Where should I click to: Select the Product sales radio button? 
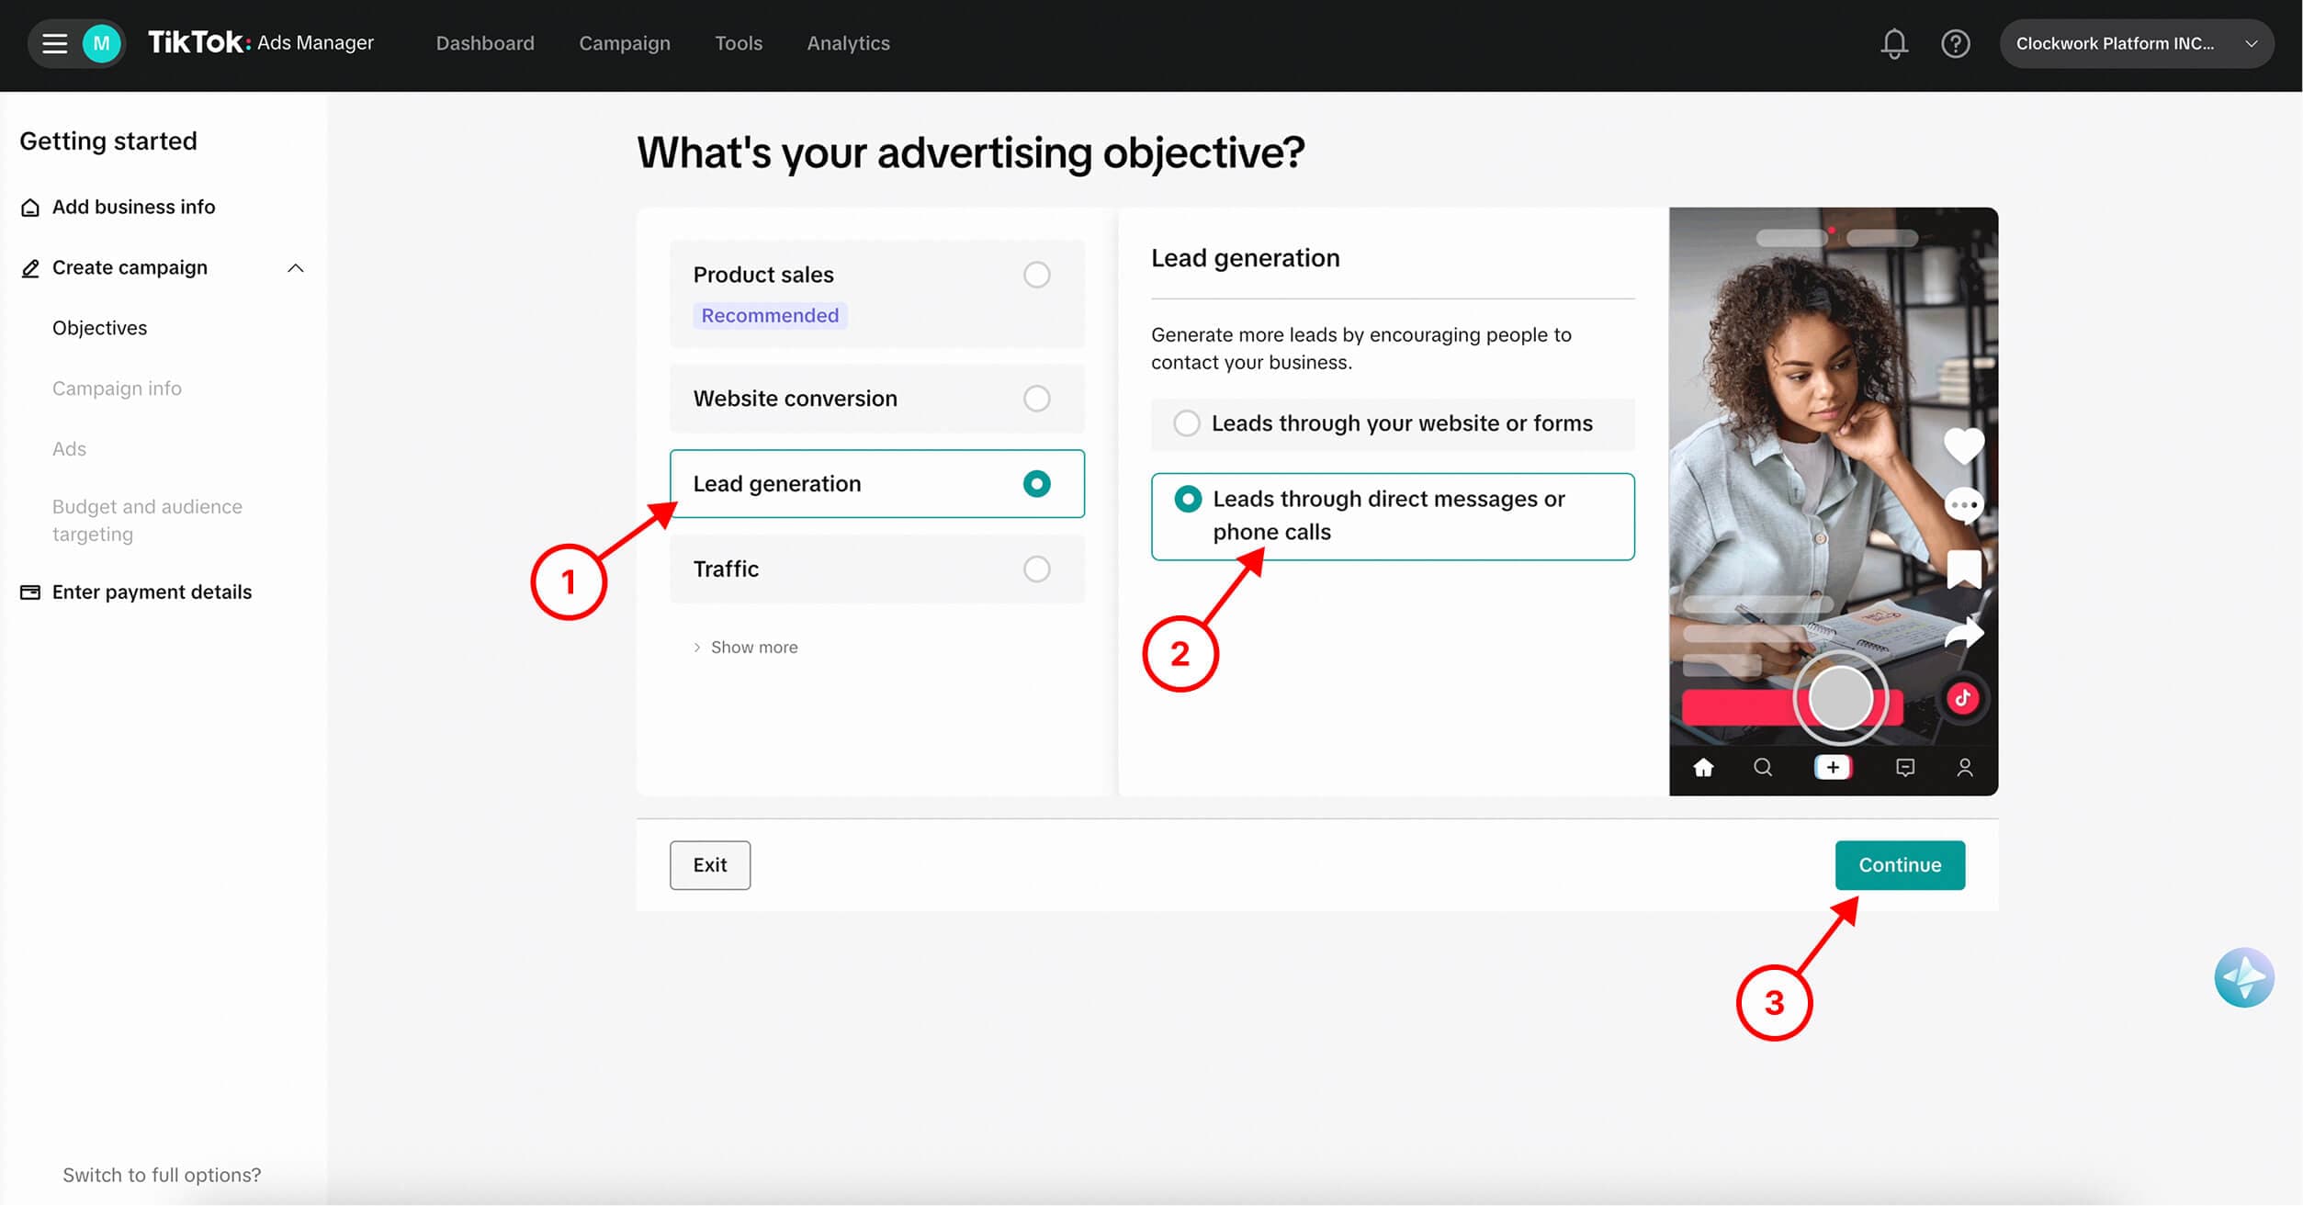1037,275
